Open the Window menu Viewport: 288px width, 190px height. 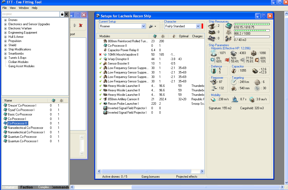click(x=24, y=8)
